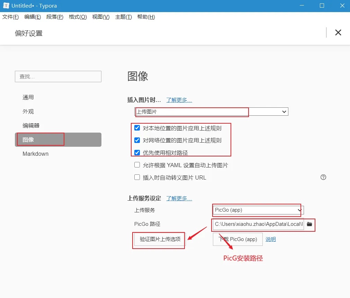Open the 格式(O) menu
The height and width of the screenshot is (298, 350).
point(78,17)
